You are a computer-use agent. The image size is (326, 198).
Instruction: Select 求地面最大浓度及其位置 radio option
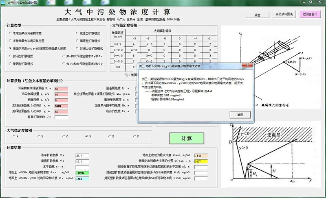click(x=26, y=41)
